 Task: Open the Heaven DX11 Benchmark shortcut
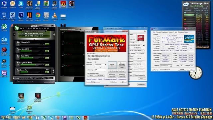[29, 5]
